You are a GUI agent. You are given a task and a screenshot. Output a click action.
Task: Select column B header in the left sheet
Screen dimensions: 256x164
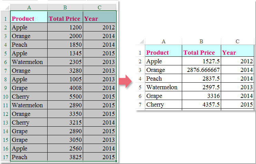[x=65, y=7]
